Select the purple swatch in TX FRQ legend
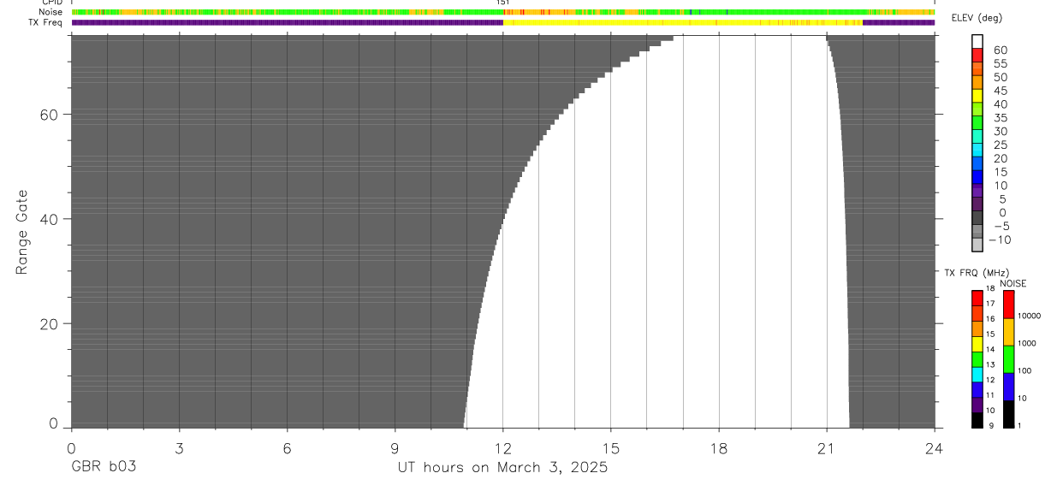 click(x=977, y=405)
